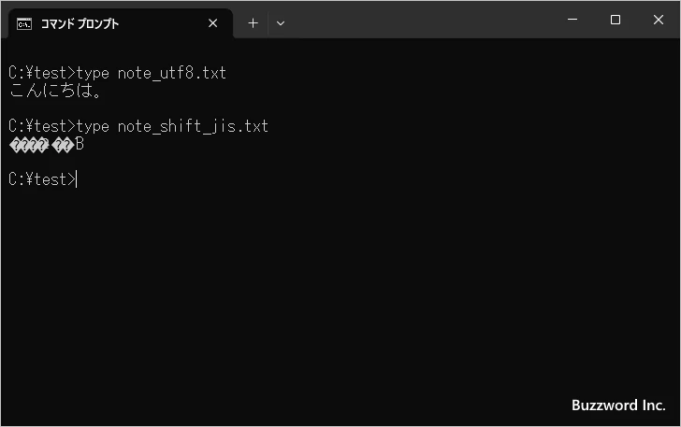Click the Command Prompt icon on the tab

(25, 23)
